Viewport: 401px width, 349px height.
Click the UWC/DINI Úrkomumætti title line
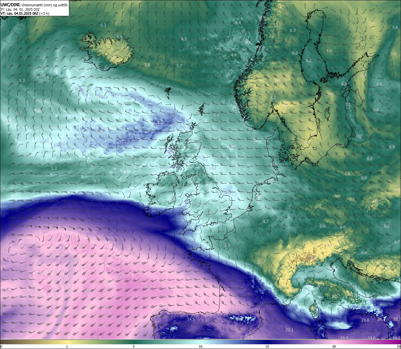pos(34,5)
